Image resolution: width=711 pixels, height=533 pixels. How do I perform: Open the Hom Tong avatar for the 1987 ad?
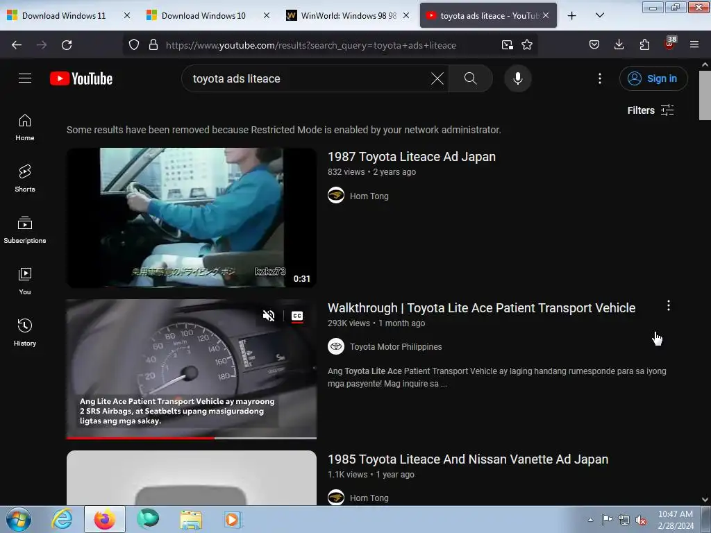coord(336,195)
